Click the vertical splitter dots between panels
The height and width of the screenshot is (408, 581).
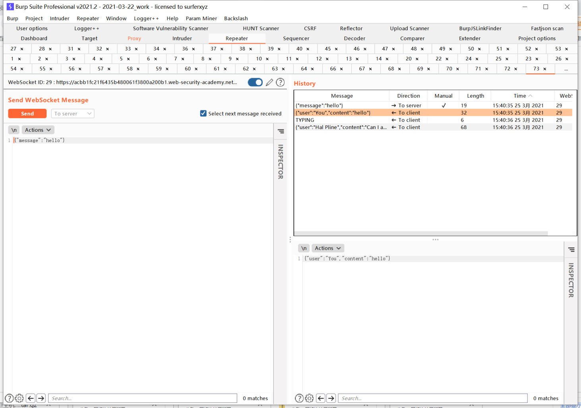(290, 240)
